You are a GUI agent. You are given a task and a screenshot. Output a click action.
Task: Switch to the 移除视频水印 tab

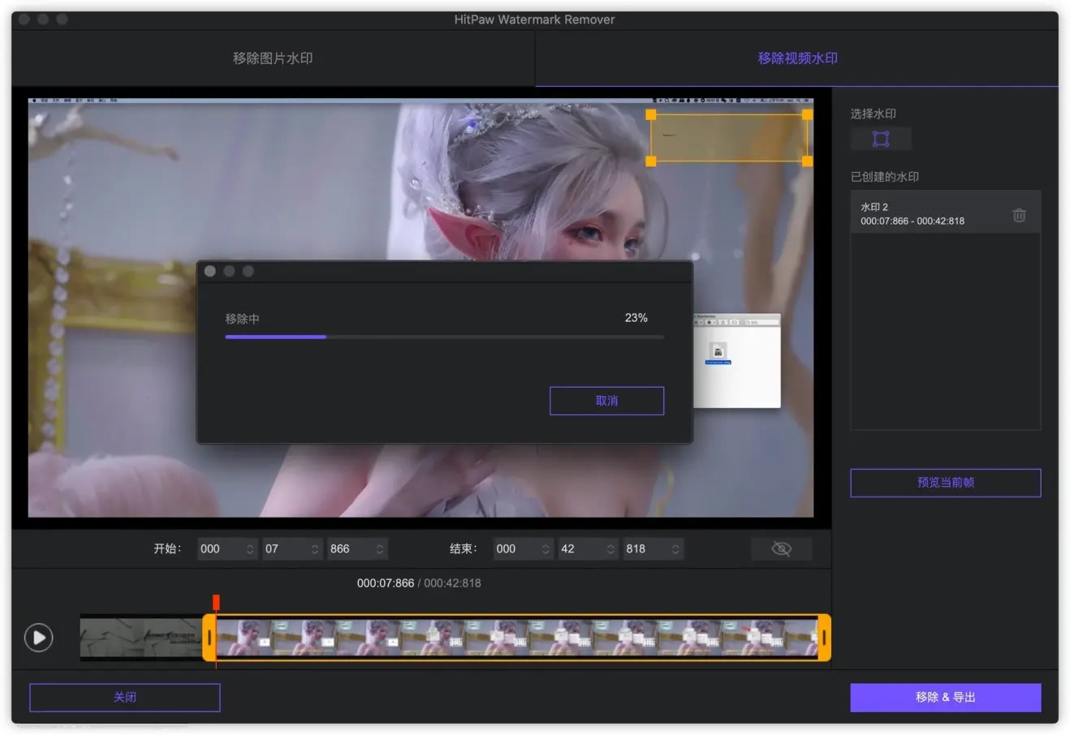coord(797,58)
